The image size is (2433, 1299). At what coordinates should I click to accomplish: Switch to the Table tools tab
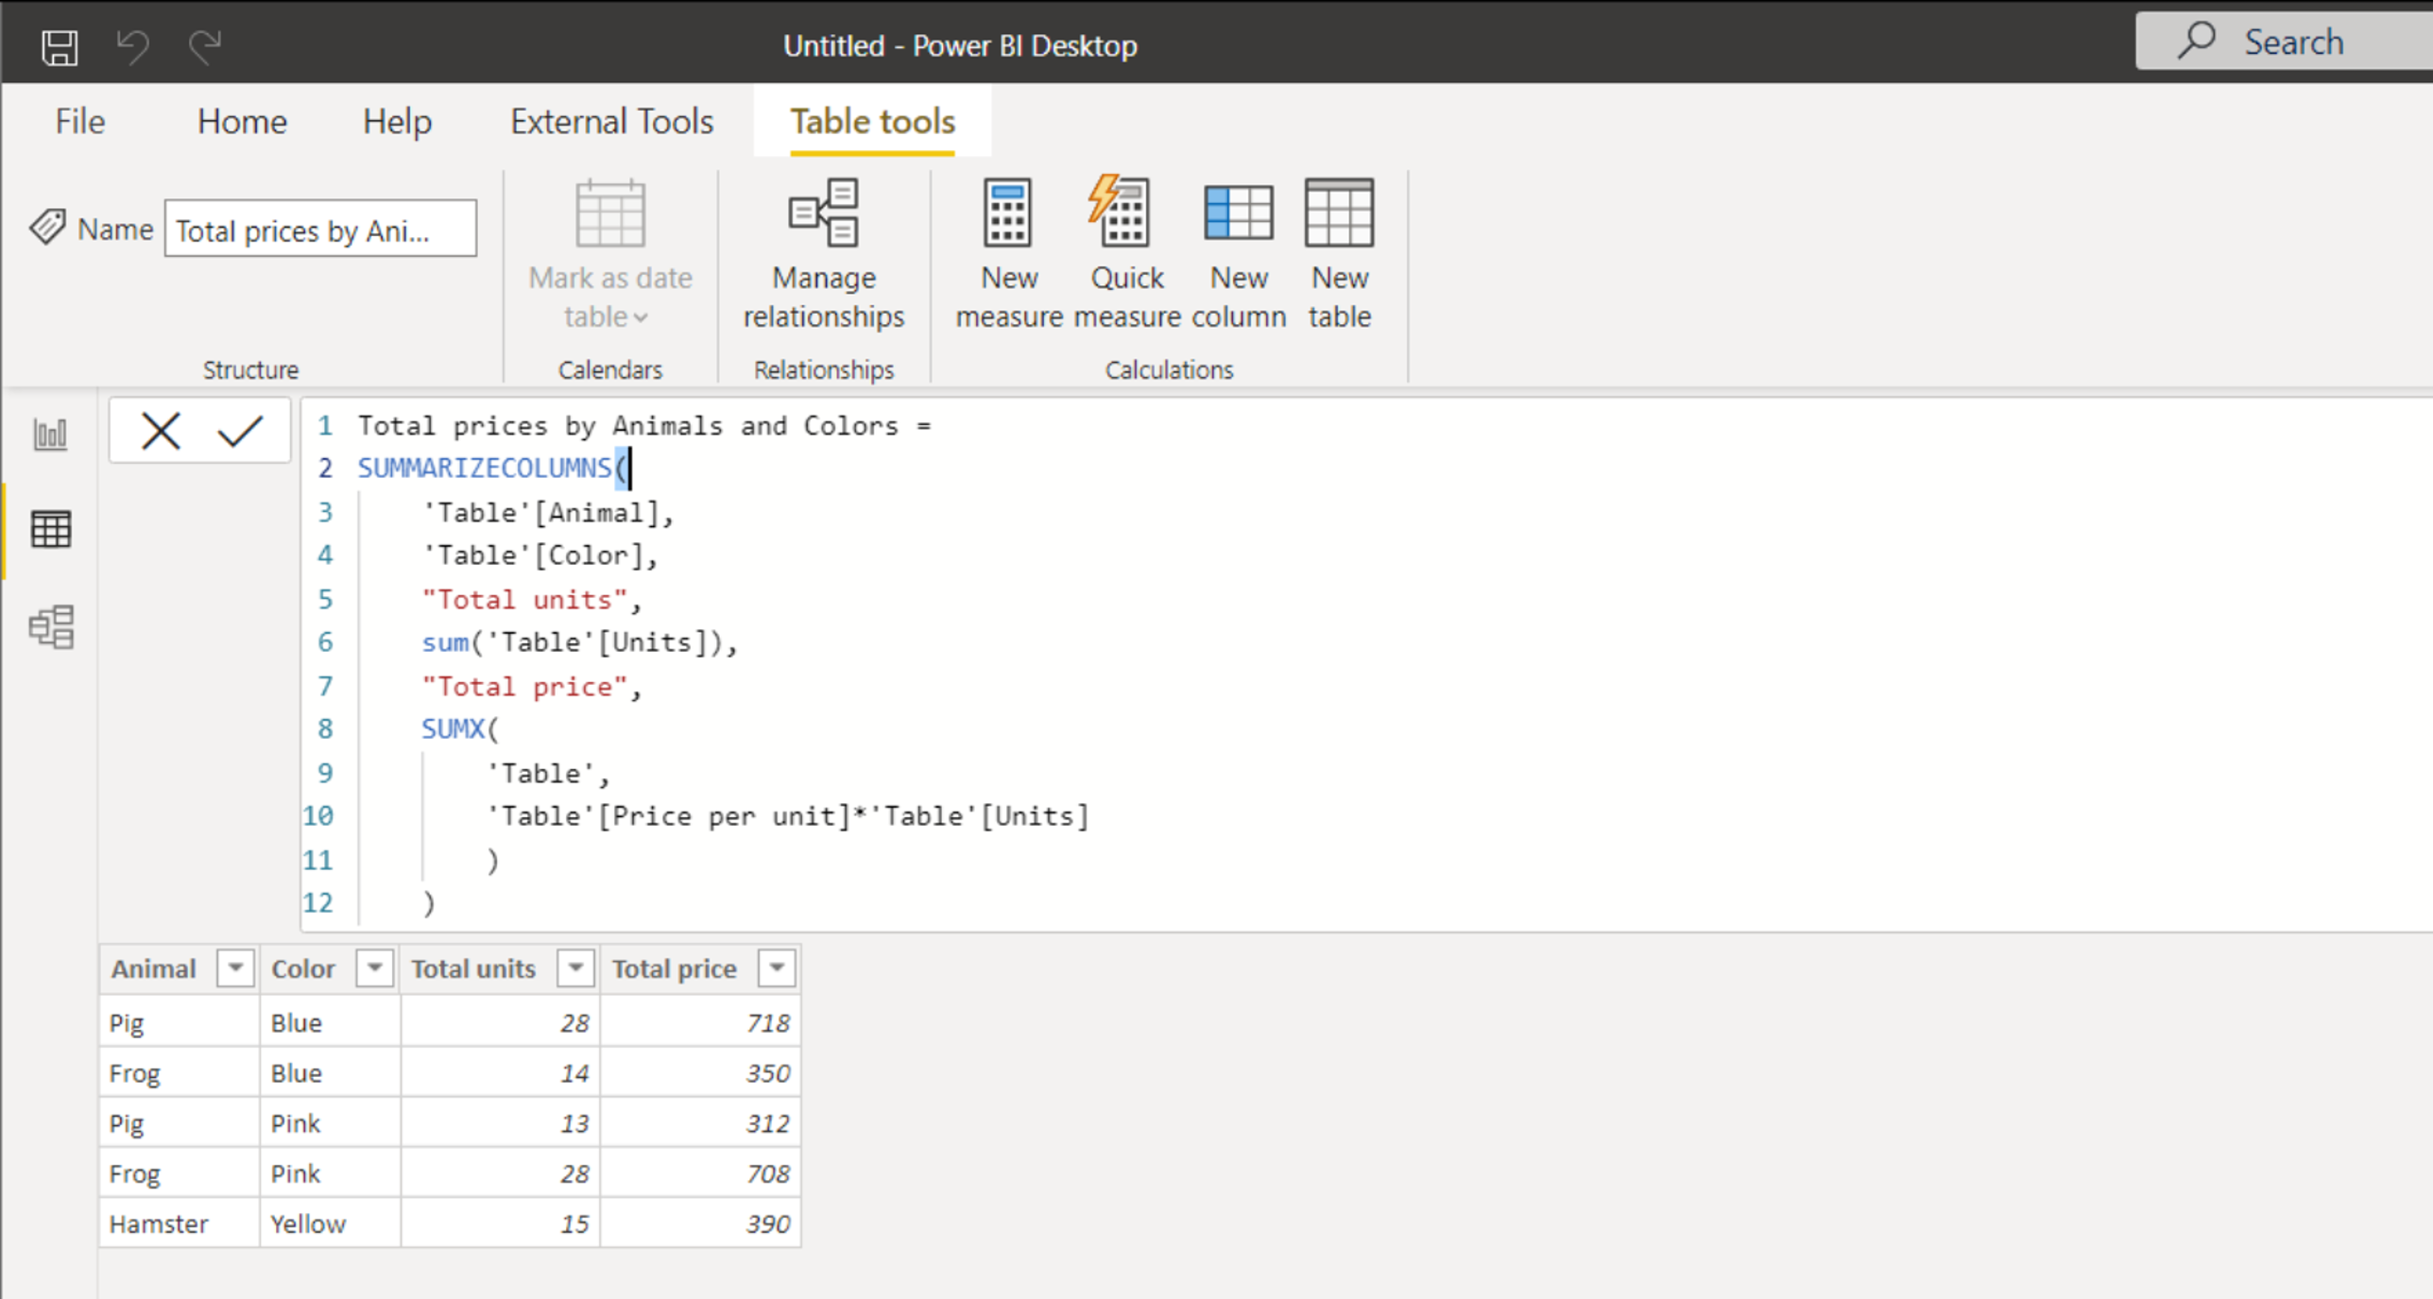pos(872,121)
